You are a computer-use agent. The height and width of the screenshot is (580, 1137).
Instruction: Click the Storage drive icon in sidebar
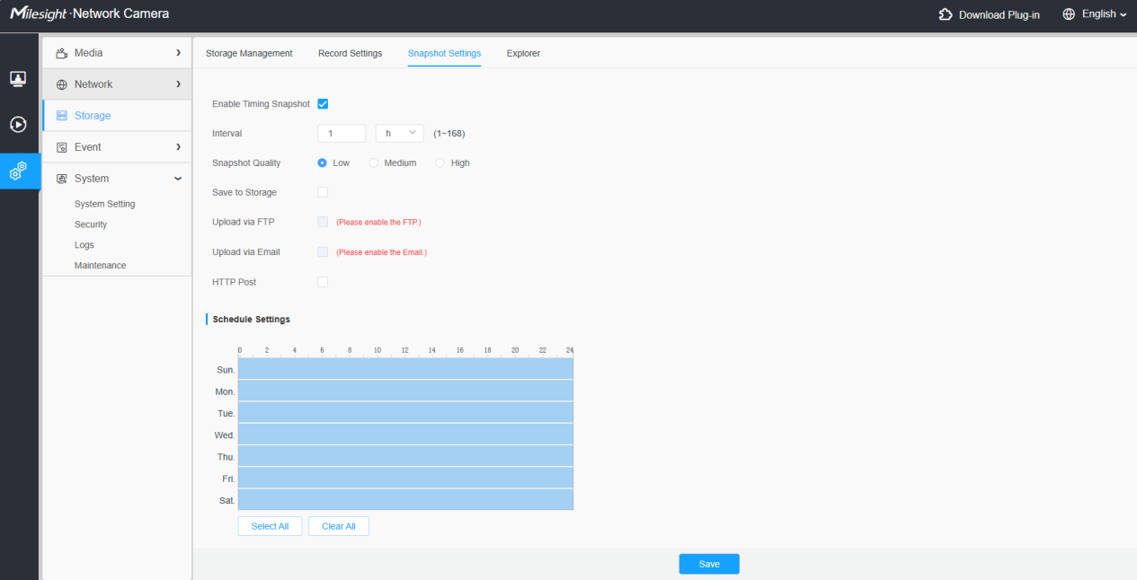click(62, 116)
